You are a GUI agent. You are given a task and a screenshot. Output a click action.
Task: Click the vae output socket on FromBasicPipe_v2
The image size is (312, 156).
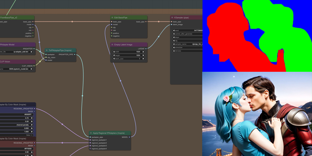33,30
